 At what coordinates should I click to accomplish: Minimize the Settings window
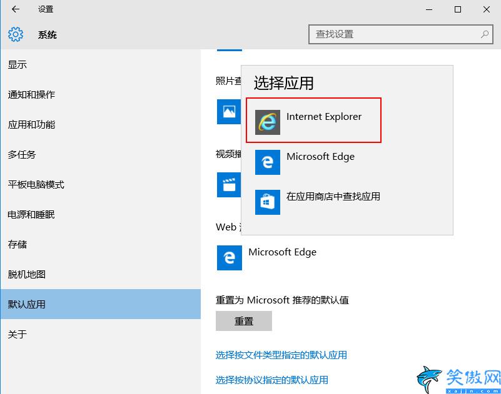click(429, 9)
